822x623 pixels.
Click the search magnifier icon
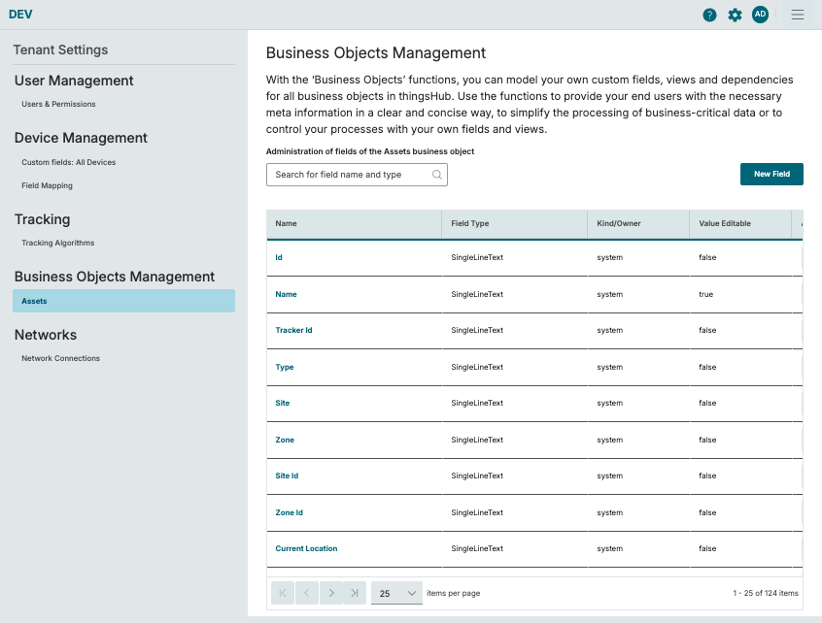coord(436,175)
